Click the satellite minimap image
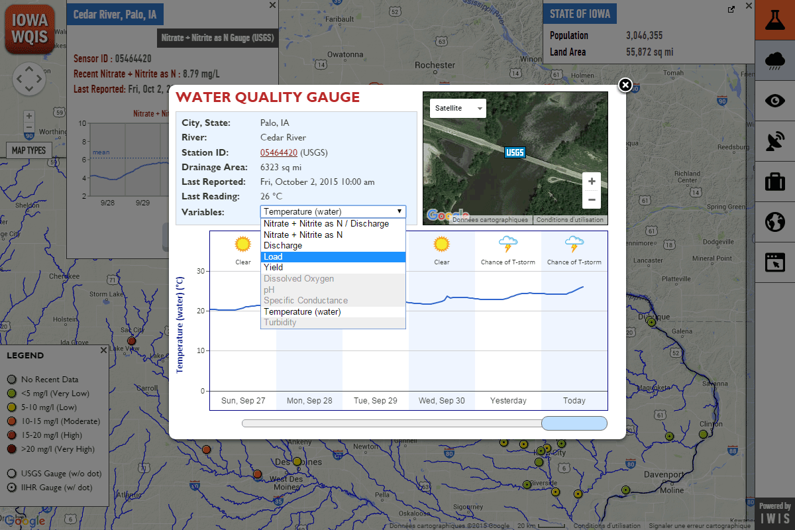Screen dimensions: 795x530 [515, 158]
